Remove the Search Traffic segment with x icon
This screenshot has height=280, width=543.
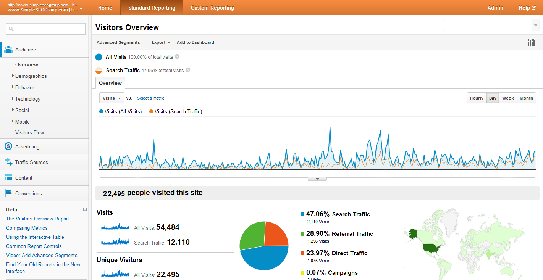click(188, 70)
